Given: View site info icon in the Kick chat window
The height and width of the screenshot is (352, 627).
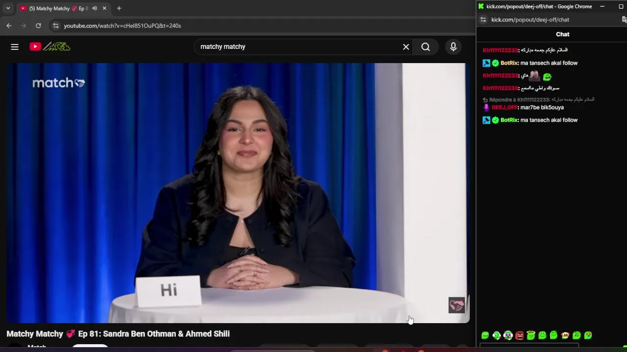Looking at the screenshot, I should (x=483, y=20).
